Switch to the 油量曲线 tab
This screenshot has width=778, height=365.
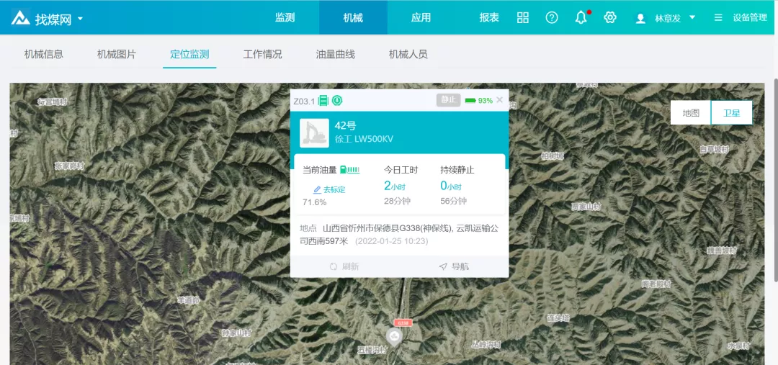[x=335, y=54]
